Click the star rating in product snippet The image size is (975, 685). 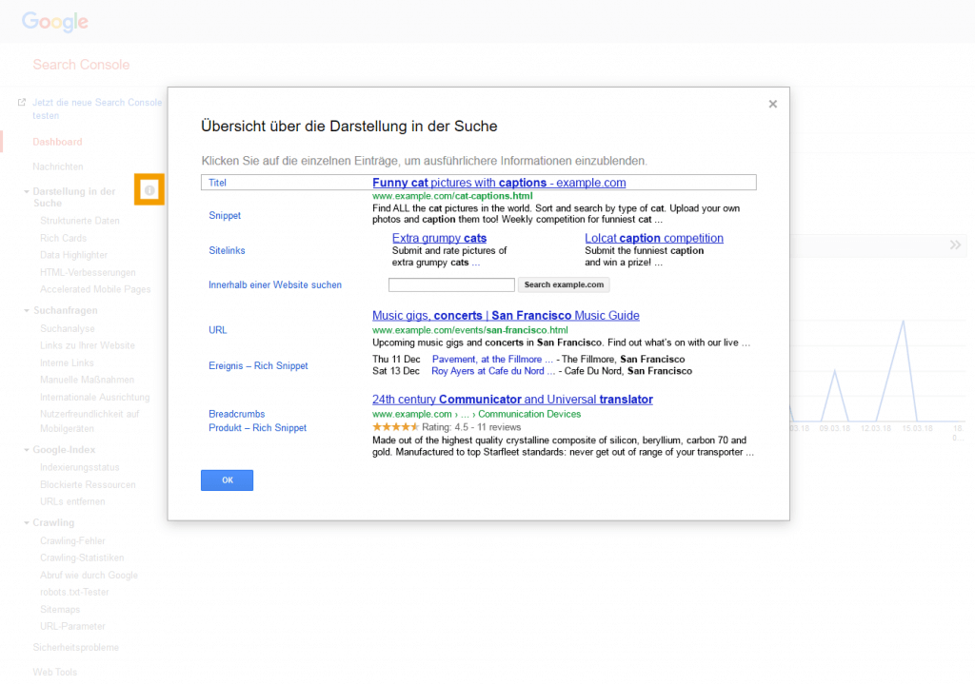395,427
